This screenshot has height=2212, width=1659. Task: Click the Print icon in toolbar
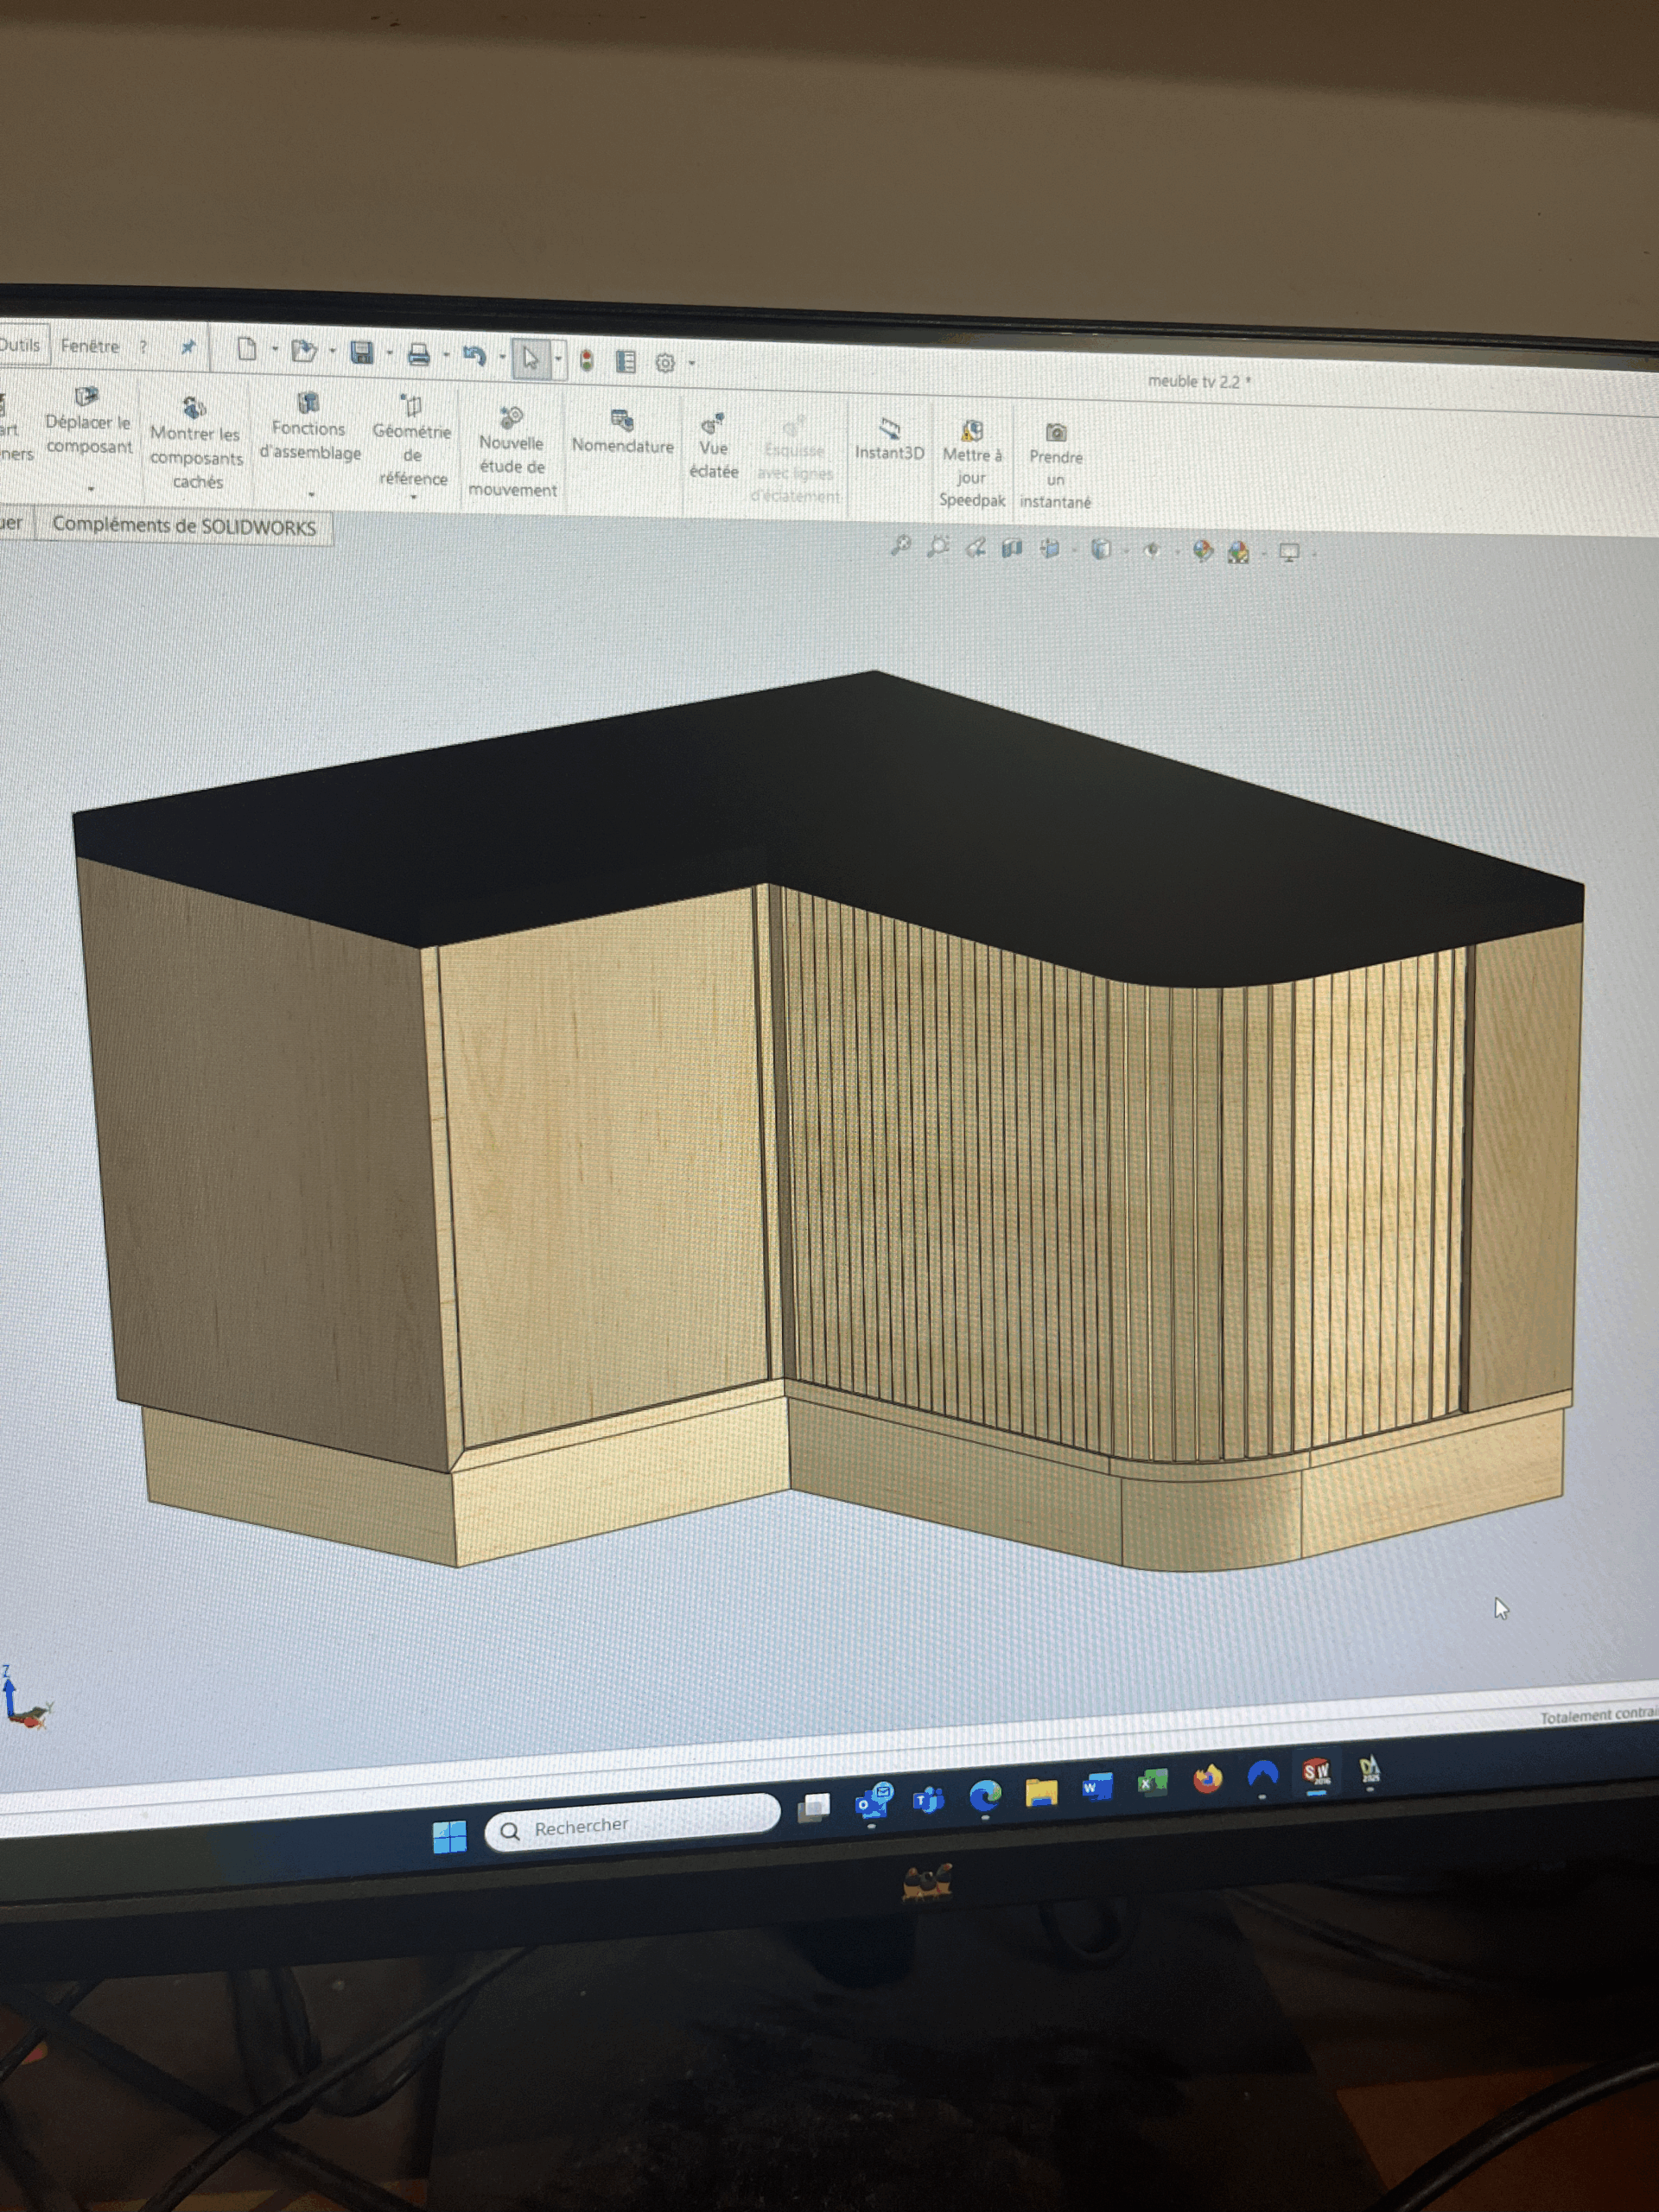(x=419, y=354)
